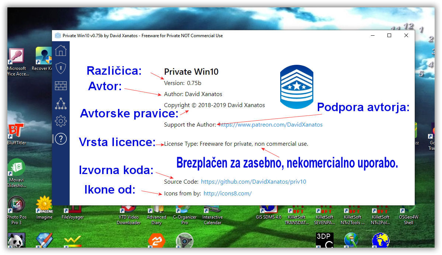
Task: Click the Private Win10 heading text
Action: pos(191,72)
